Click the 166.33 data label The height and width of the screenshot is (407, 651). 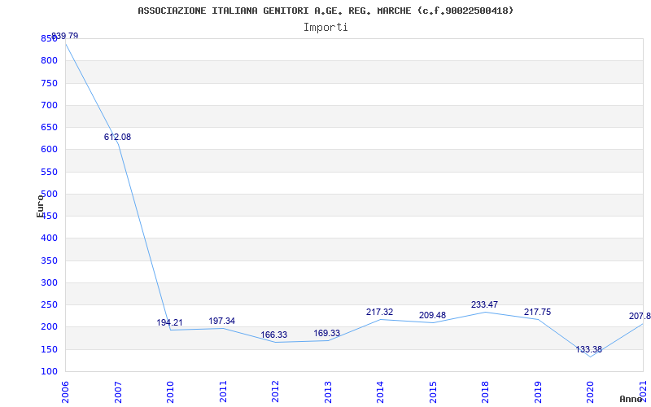pos(274,335)
